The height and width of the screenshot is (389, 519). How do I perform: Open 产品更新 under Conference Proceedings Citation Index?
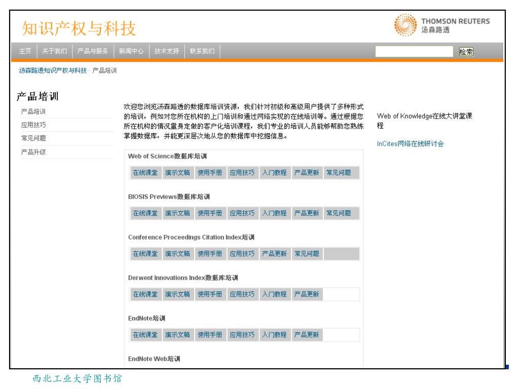tap(274, 254)
